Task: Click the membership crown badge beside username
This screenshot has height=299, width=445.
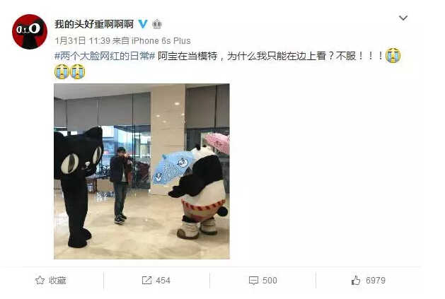Action: (x=157, y=24)
